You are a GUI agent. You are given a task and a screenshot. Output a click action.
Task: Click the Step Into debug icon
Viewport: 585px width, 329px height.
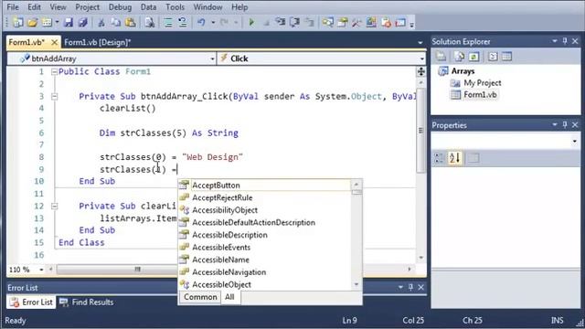281,23
